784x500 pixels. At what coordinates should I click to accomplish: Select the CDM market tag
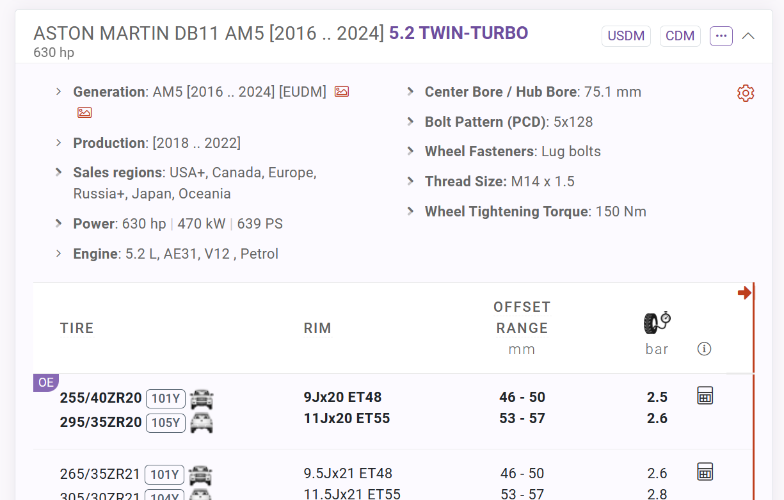[680, 36]
